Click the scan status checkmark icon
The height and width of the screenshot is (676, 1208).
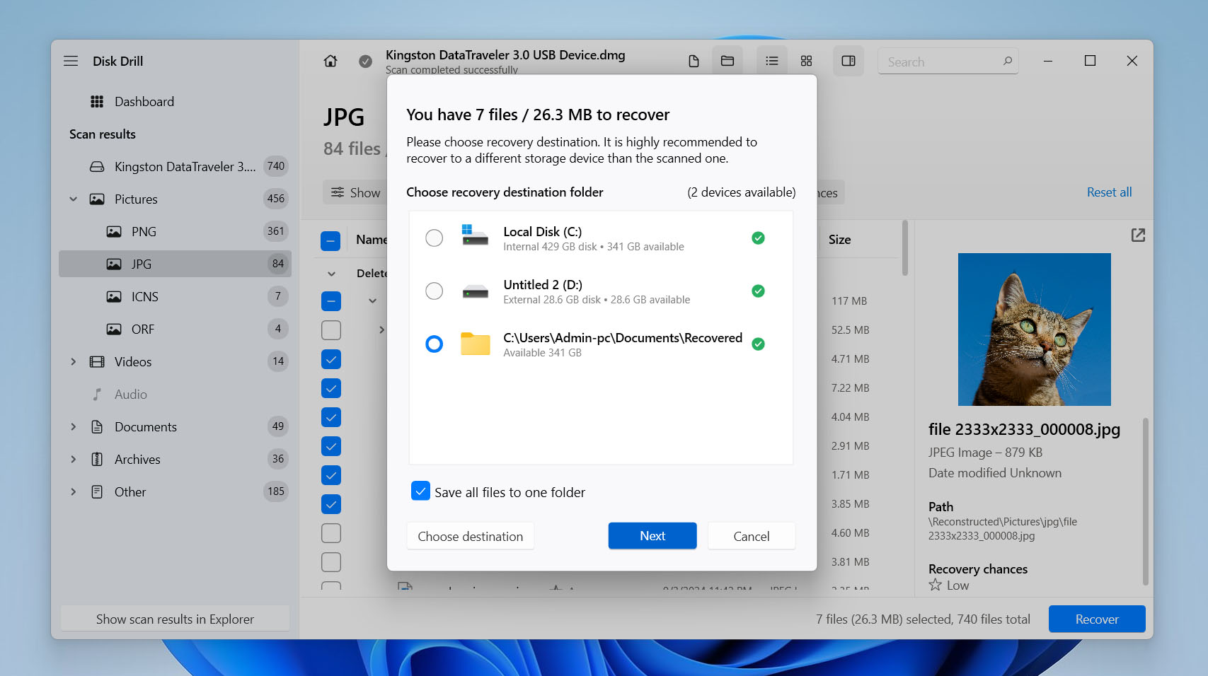pyautogui.click(x=365, y=62)
